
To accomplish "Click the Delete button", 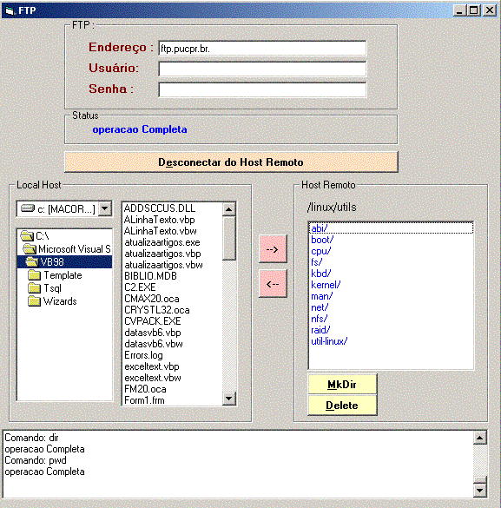I will coord(342,405).
